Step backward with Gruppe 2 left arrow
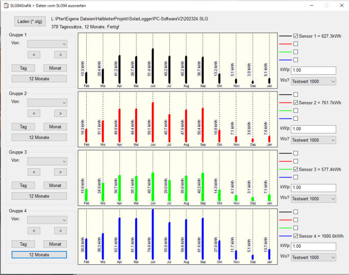The width and height of the screenshot is (349, 275). 33,113
